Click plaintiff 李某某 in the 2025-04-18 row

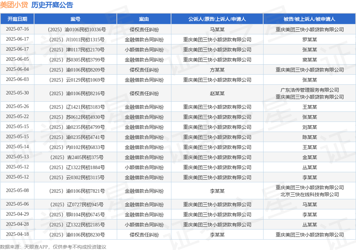217,235
